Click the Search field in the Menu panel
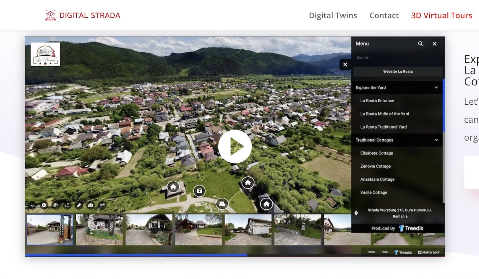Viewport: 479px width, 279px height. (x=397, y=58)
